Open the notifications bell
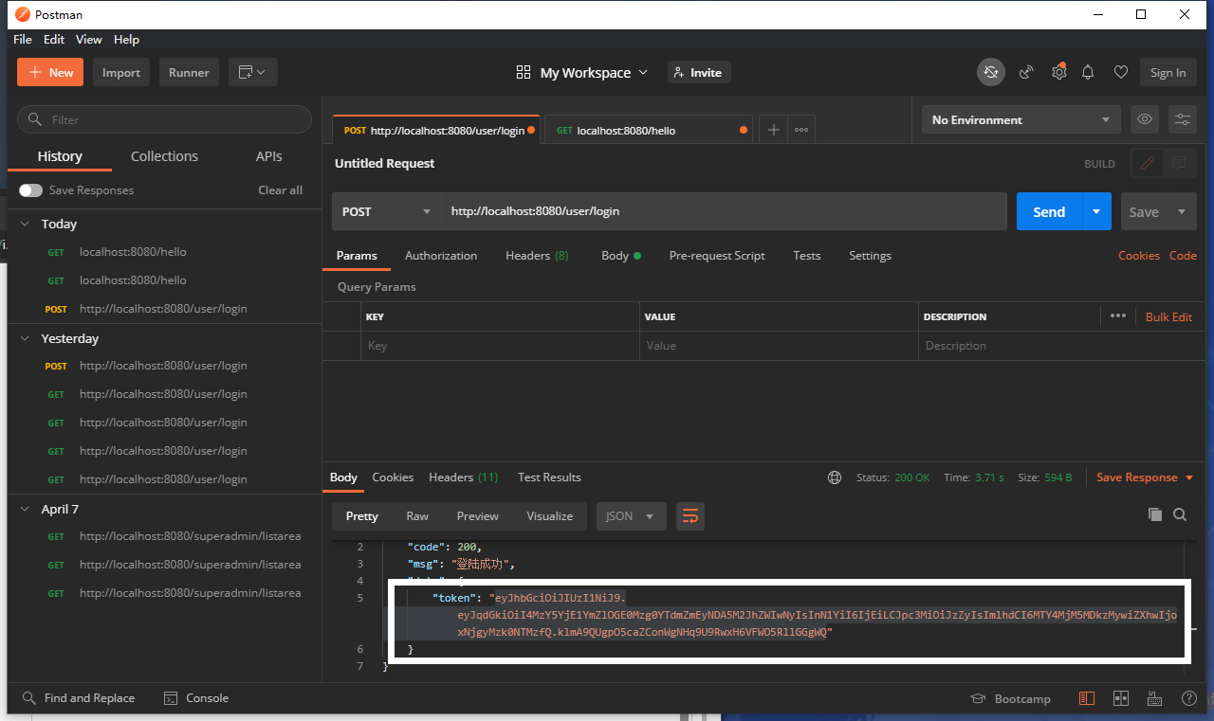This screenshot has height=721, width=1214. 1089,72
